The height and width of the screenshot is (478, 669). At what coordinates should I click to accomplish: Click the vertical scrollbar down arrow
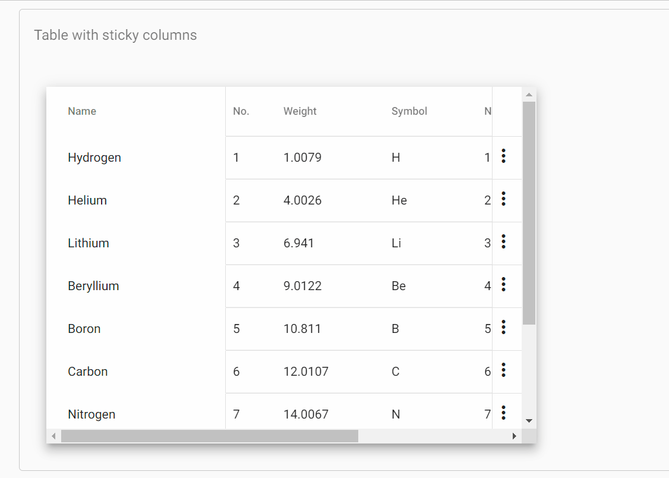(x=529, y=420)
